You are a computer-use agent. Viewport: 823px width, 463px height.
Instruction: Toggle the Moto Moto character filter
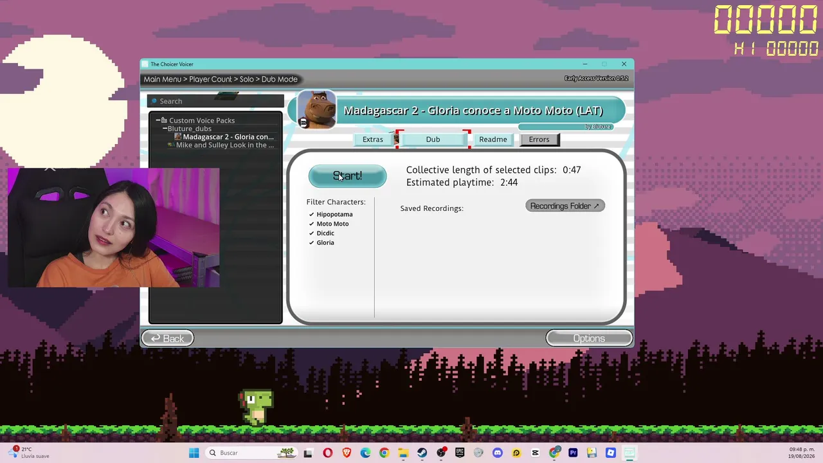[x=329, y=224]
